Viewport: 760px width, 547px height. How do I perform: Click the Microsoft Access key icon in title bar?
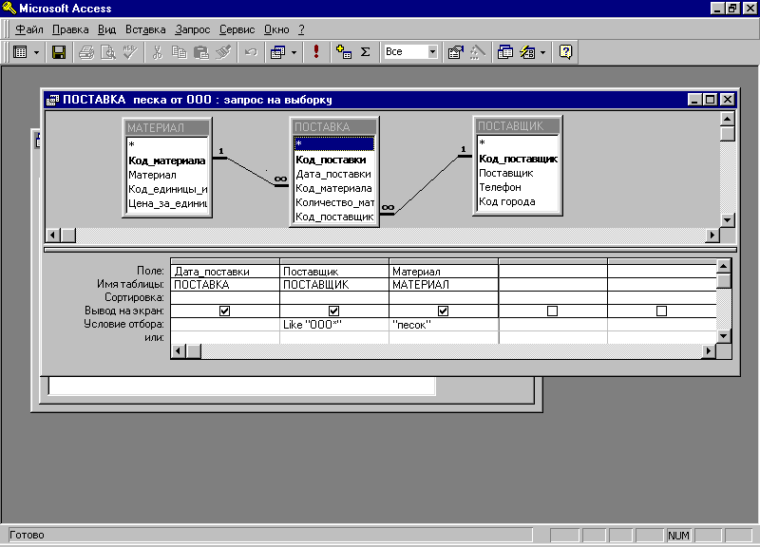pos(9,8)
